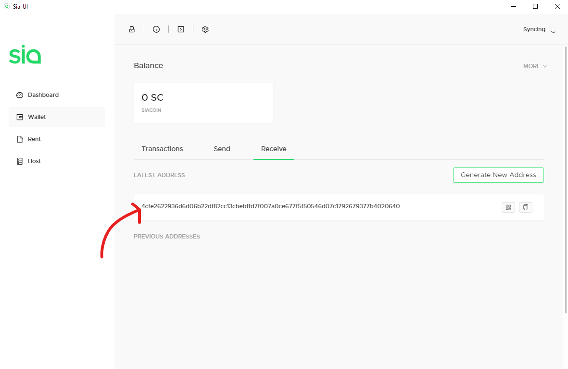
Task: Go to the Rent section
Action: tap(57, 139)
